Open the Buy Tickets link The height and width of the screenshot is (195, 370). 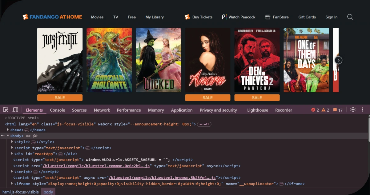(x=199, y=17)
